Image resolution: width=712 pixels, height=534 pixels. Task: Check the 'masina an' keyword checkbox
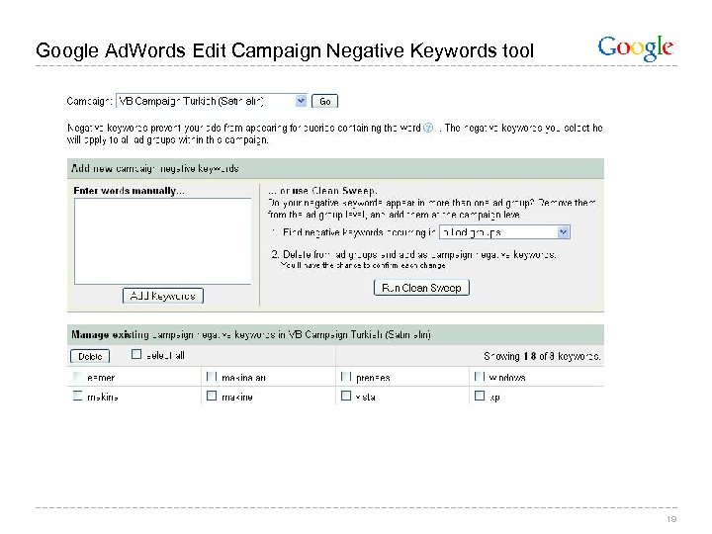(x=212, y=377)
